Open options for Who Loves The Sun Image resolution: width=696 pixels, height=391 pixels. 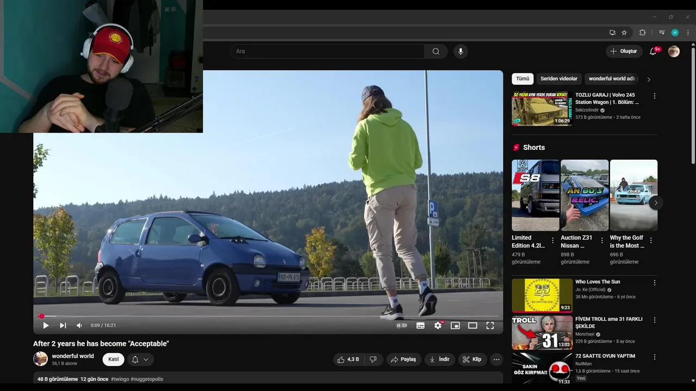click(654, 283)
